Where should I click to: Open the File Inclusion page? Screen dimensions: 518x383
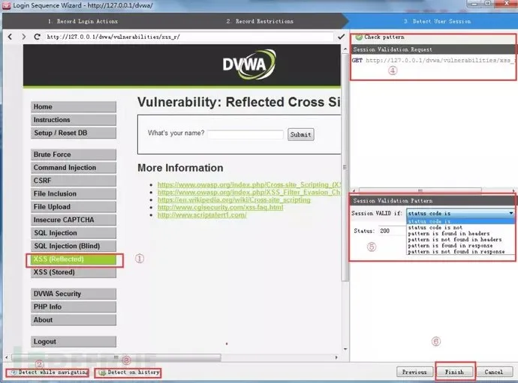tap(74, 193)
